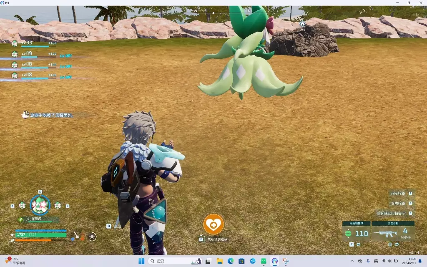Click the white heart health icon

click(12, 234)
